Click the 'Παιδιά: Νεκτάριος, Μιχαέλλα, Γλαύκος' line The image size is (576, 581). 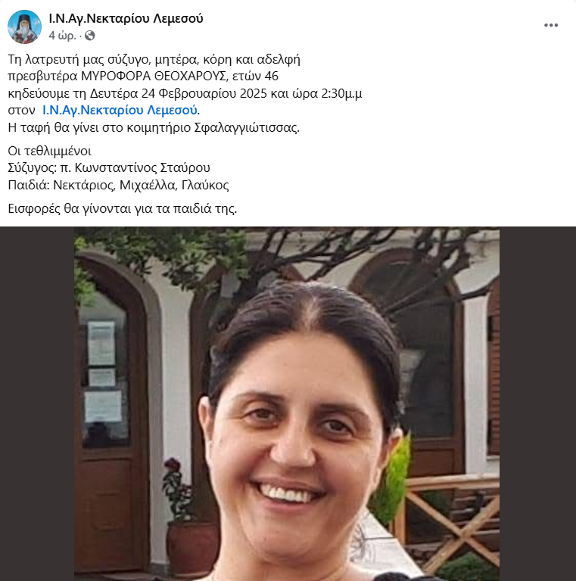[x=118, y=185]
